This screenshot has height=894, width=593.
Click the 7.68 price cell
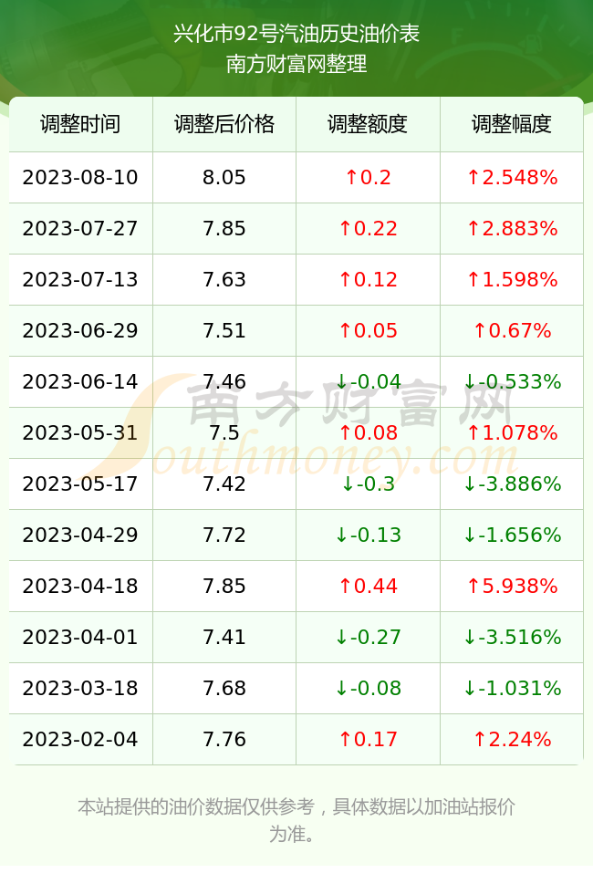pyautogui.click(x=224, y=688)
